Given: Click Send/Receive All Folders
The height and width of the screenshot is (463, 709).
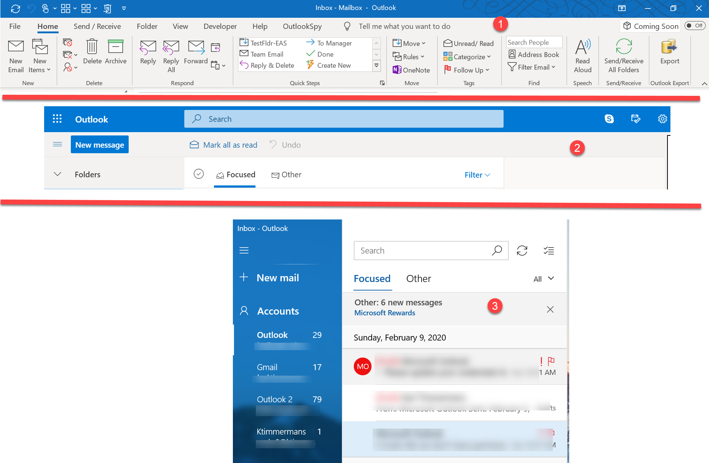Looking at the screenshot, I should pyautogui.click(x=624, y=56).
